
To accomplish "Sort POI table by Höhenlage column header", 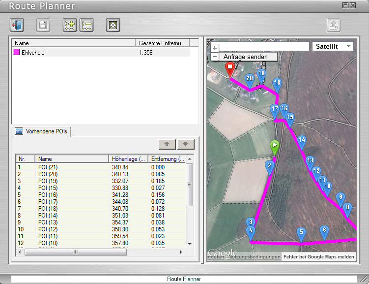I will (x=129, y=159).
